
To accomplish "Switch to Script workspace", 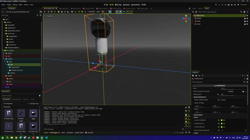I will coord(118,5).
